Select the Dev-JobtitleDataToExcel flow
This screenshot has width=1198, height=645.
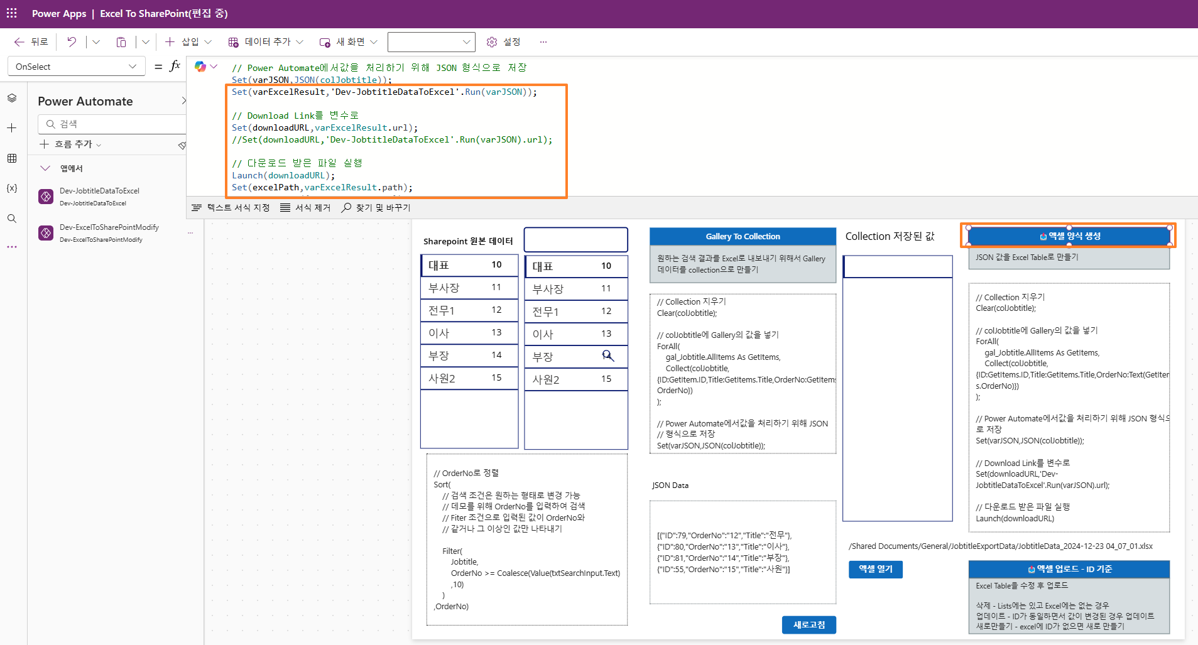click(x=107, y=197)
